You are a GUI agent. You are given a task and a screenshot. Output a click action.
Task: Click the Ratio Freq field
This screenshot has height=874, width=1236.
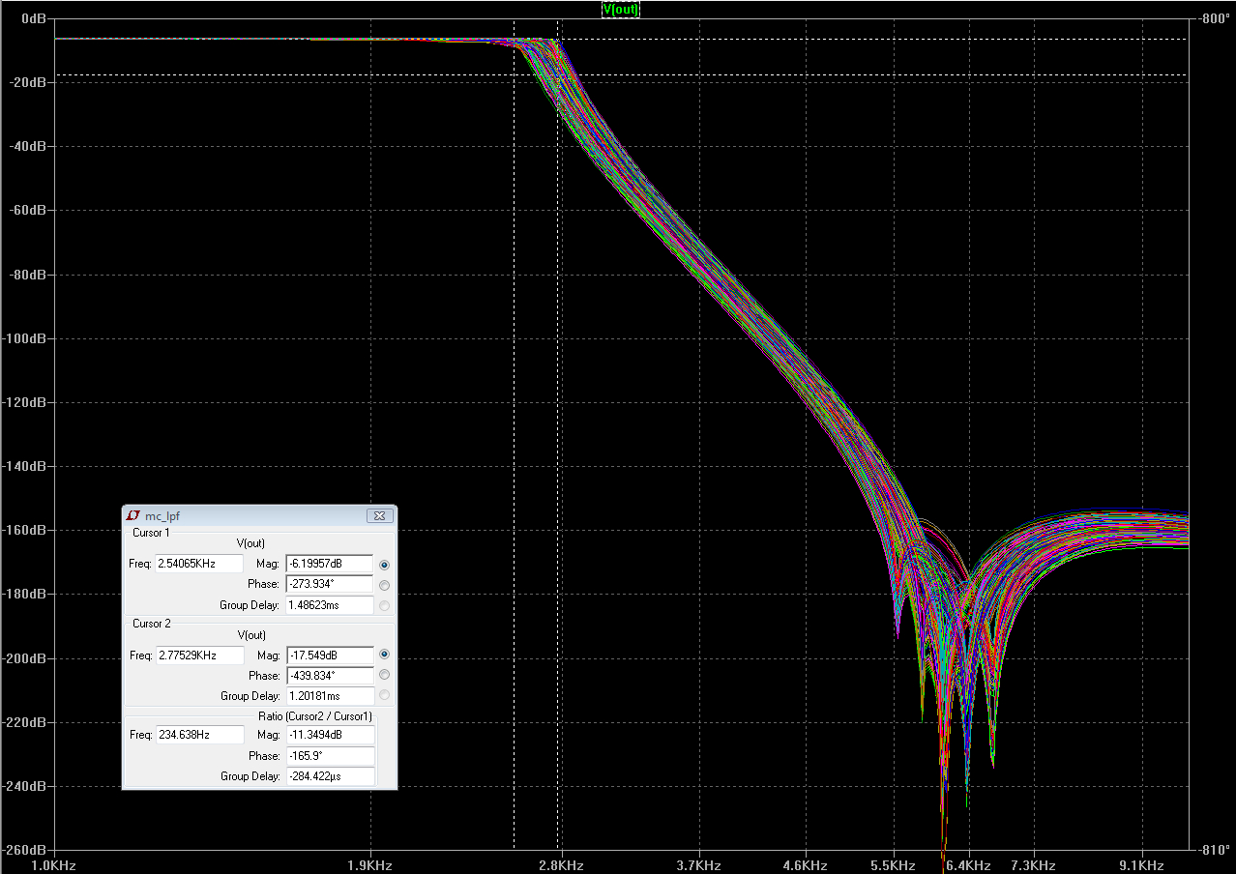pyautogui.click(x=199, y=735)
